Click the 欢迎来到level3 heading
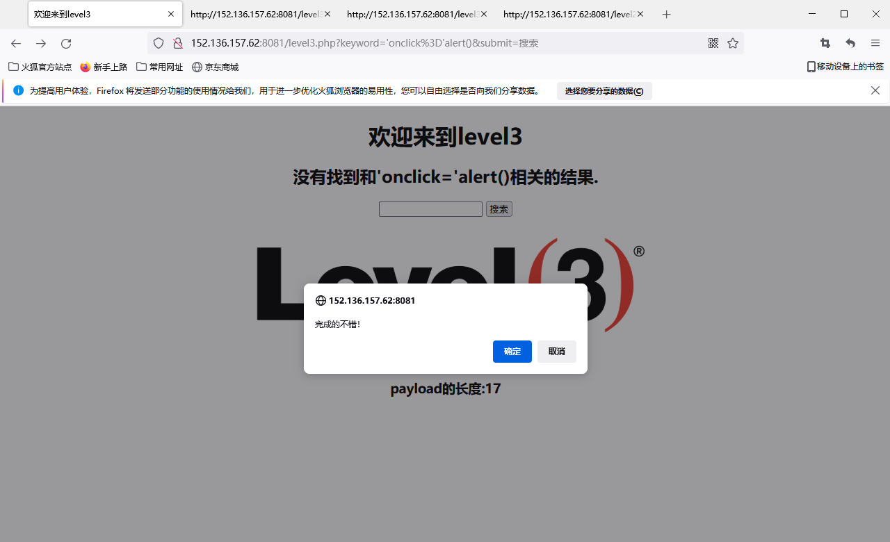This screenshot has width=890, height=542. [445, 137]
